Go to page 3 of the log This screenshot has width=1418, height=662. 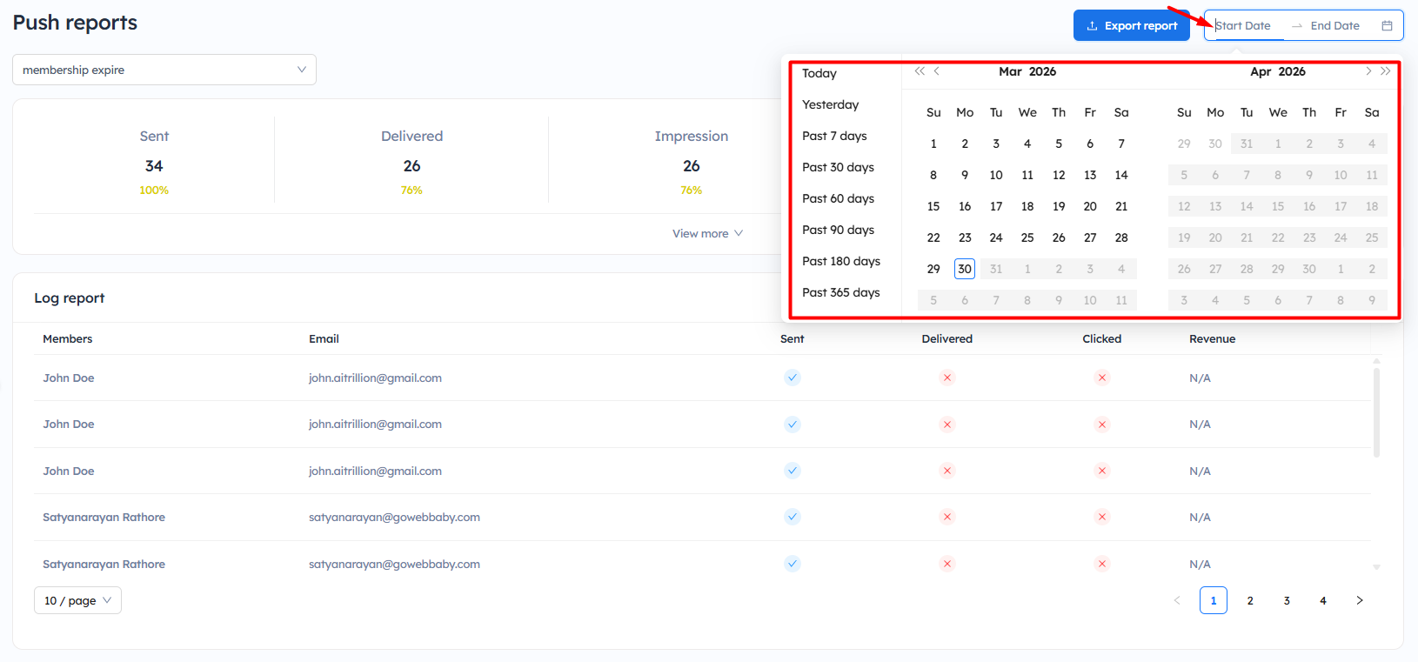tap(1287, 600)
